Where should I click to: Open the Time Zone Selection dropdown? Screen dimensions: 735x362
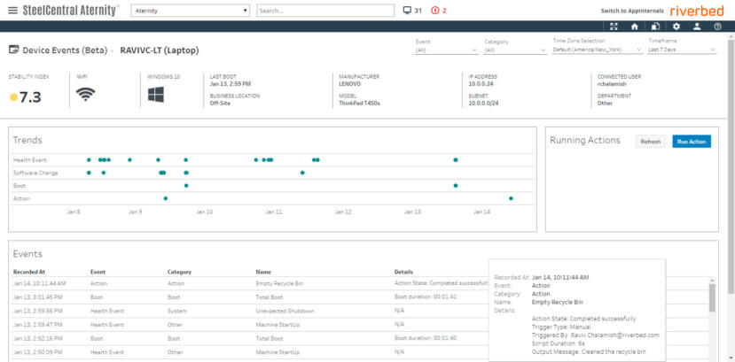[x=598, y=50]
